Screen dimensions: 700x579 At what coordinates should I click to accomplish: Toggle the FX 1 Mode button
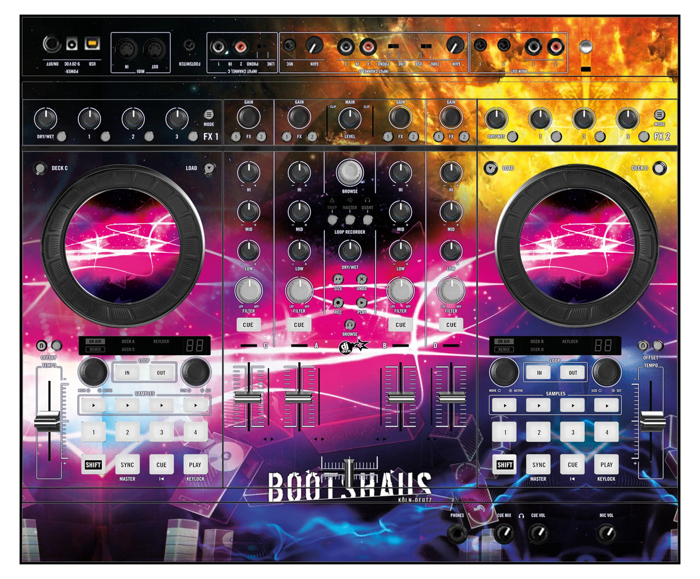[x=209, y=114]
